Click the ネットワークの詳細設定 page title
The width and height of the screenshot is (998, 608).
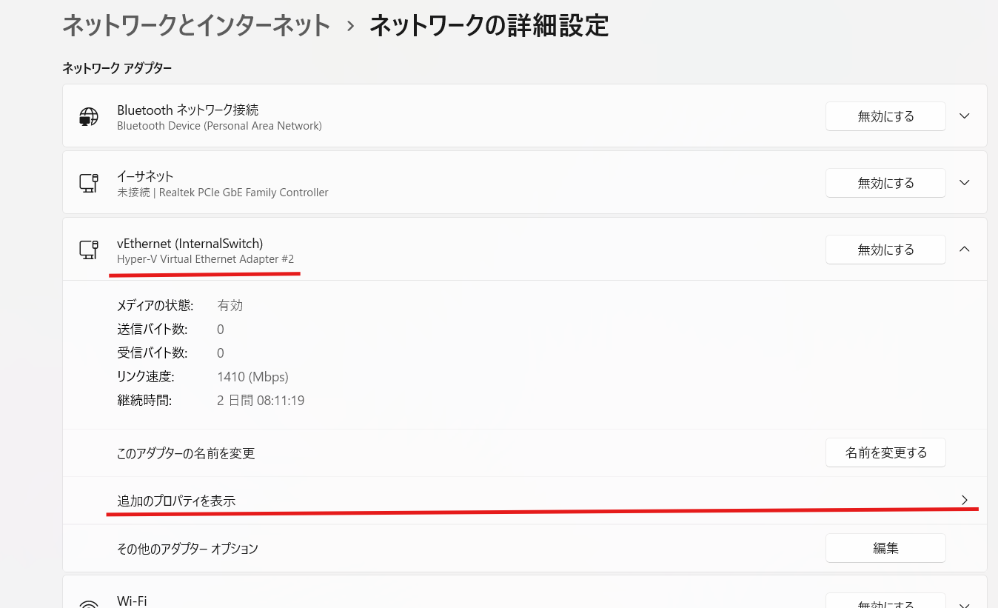click(x=489, y=25)
